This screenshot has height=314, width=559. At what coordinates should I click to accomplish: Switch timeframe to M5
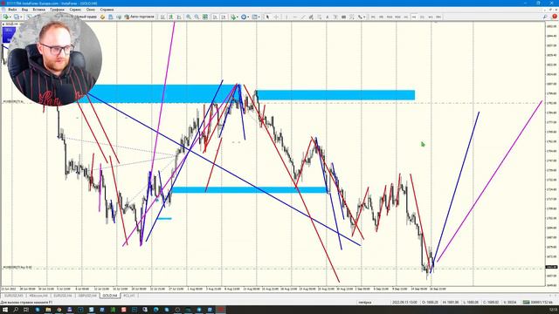click(381, 17)
